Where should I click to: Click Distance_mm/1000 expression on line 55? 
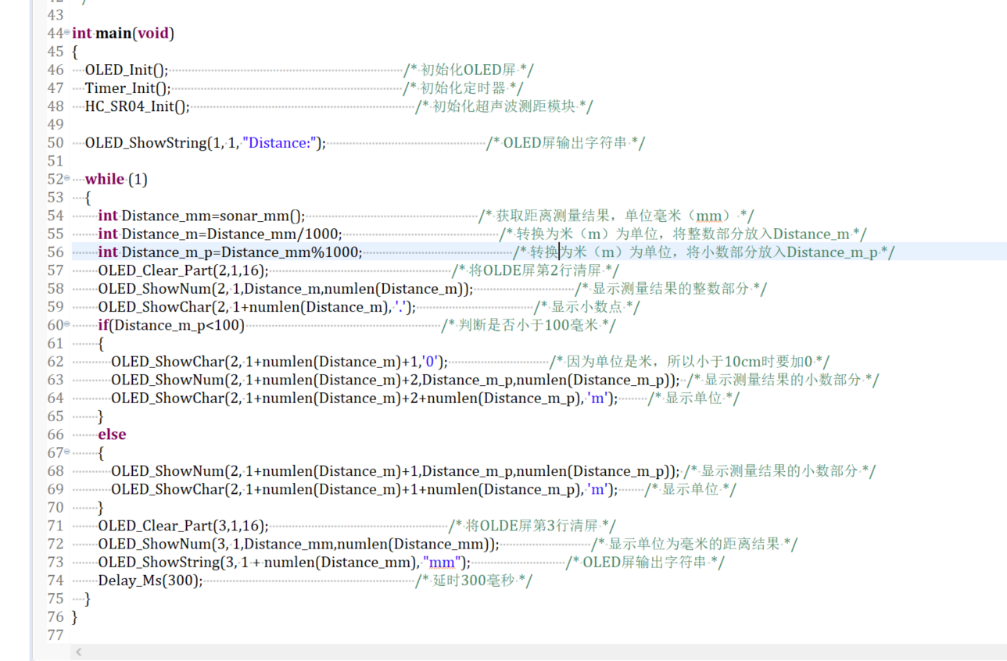click(x=272, y=234)
